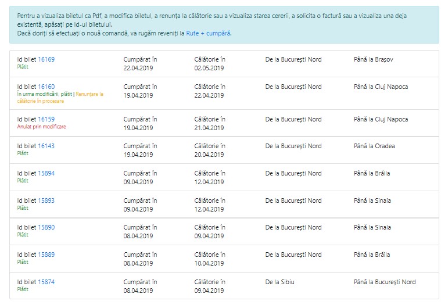Follow the 'Rute + cumpără' link
Image resolution: width=441 pixels, height=308 pixels.
[208, 33]
